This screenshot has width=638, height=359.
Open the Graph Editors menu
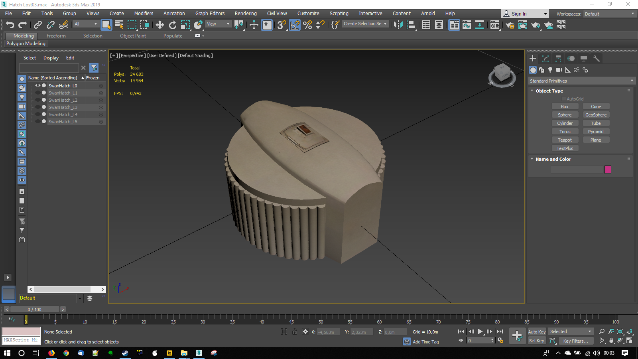[210, 14]
